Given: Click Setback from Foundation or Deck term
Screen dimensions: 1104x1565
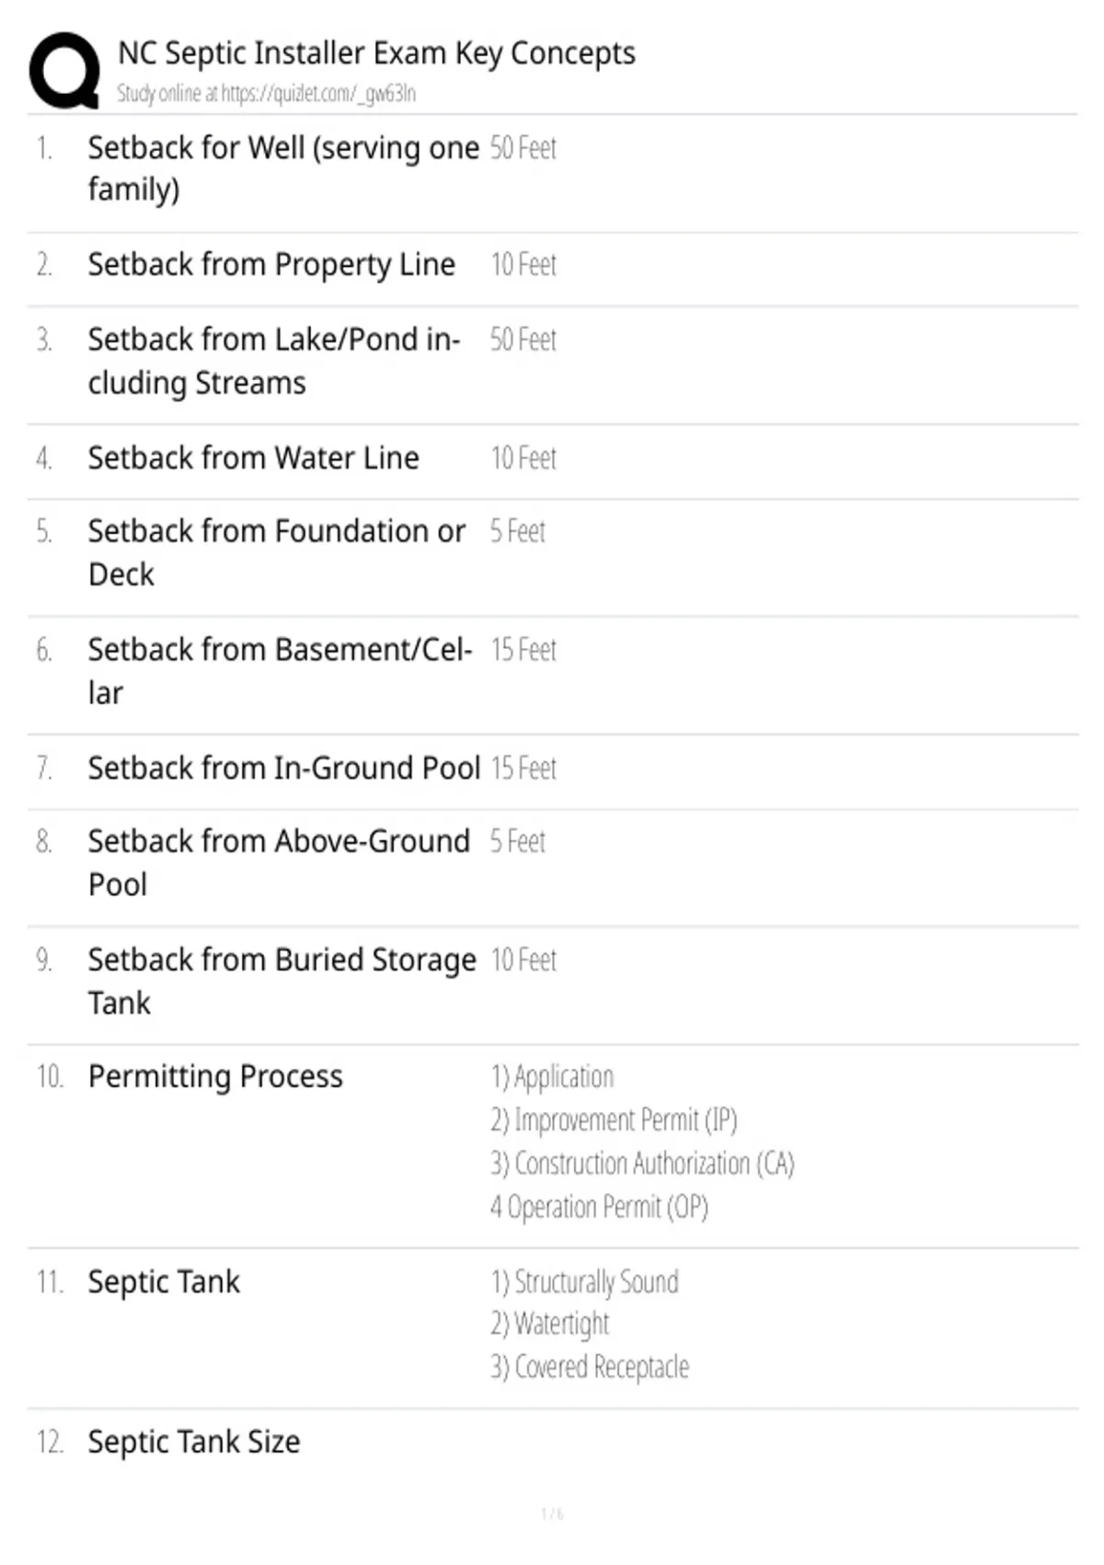Looking at the screenshot, I should (276, 552).
